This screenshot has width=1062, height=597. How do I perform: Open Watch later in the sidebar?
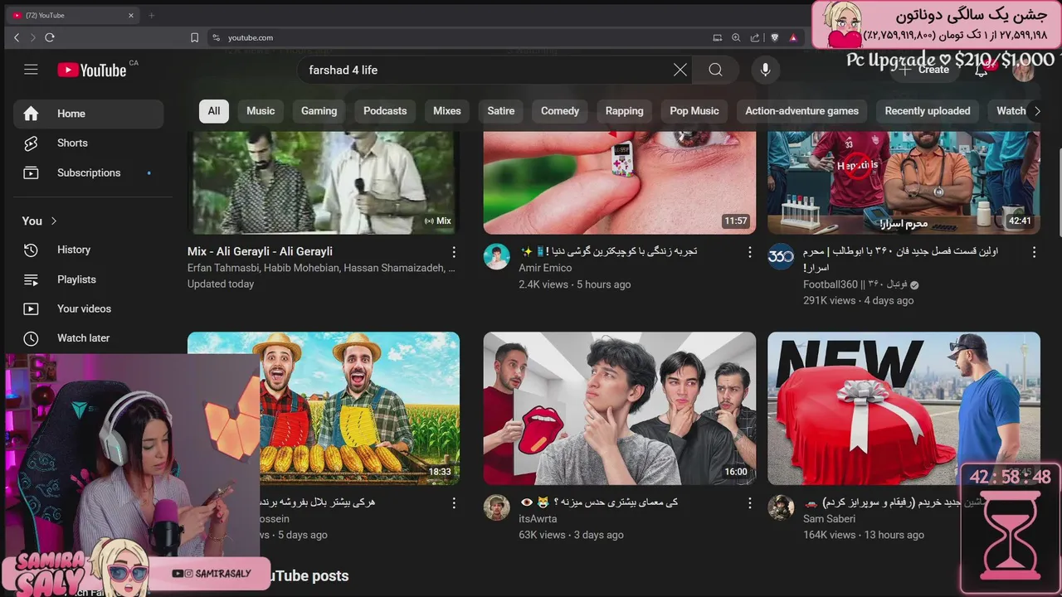click(x=89, y=338)
